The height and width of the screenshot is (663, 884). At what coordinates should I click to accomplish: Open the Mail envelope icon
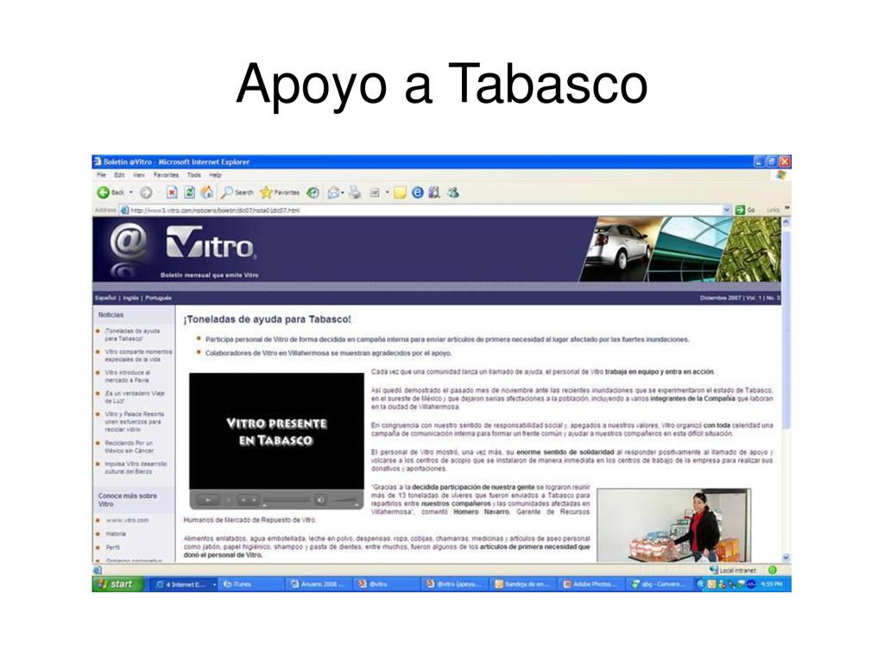(x=333, y=193)
